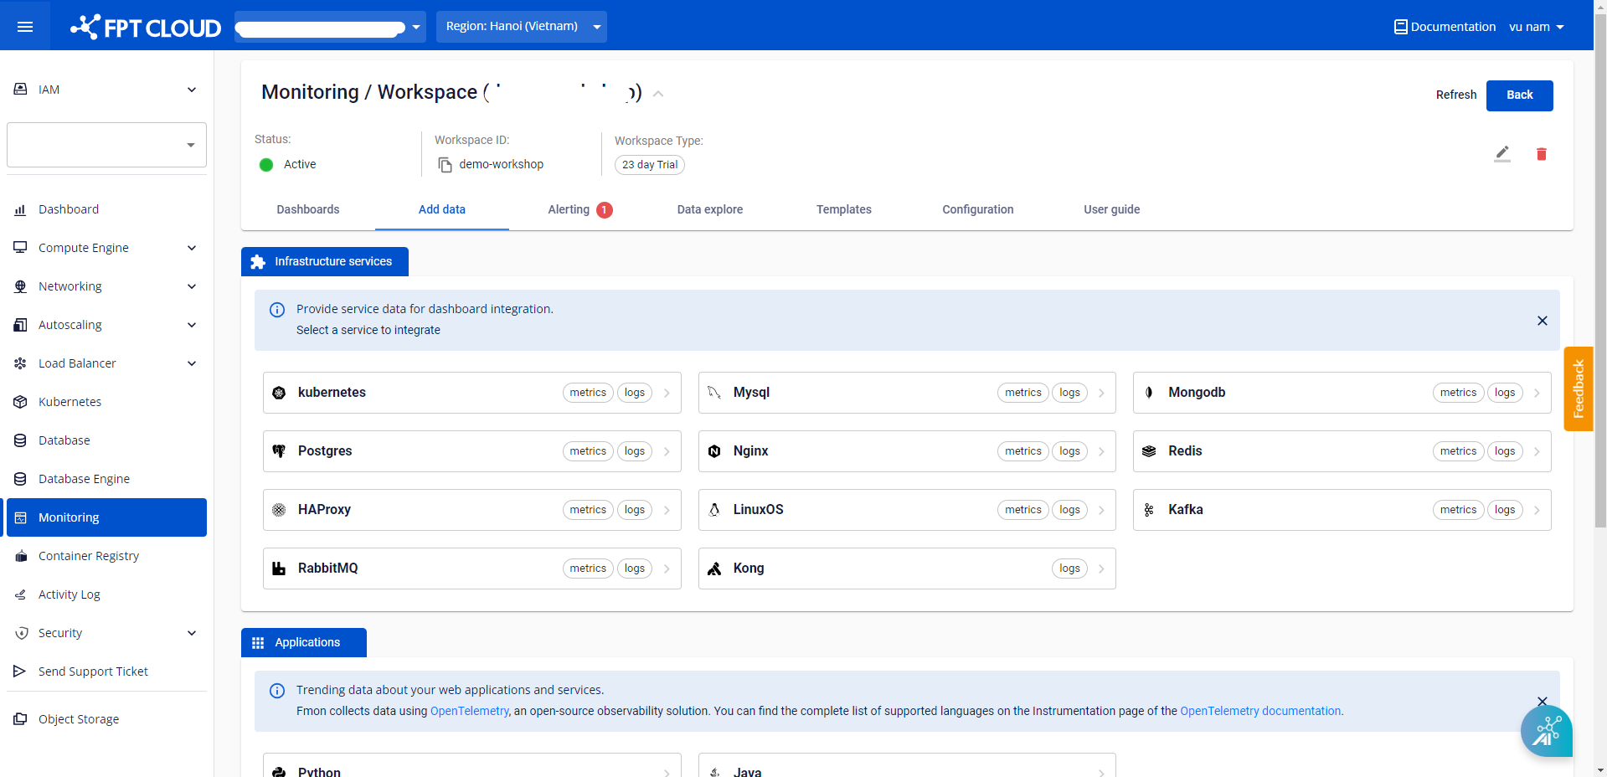Collapse the workspace header chevron
Screen dimensions: 1607x777
click(x=658, y=94)
